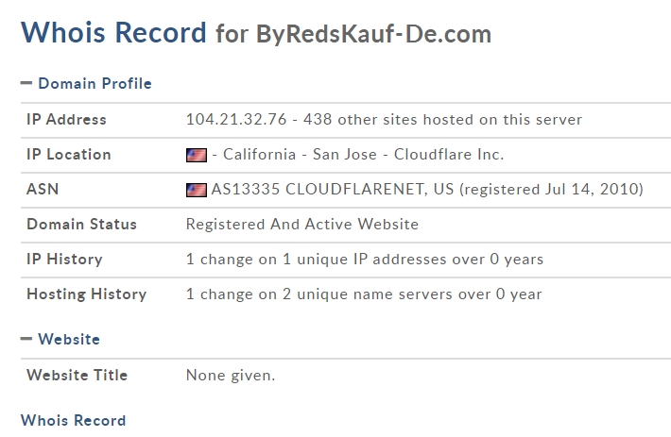Screen dimensions: 671x437
Task: Open the 438 other sites hosted link
Action: coord(442,120)
